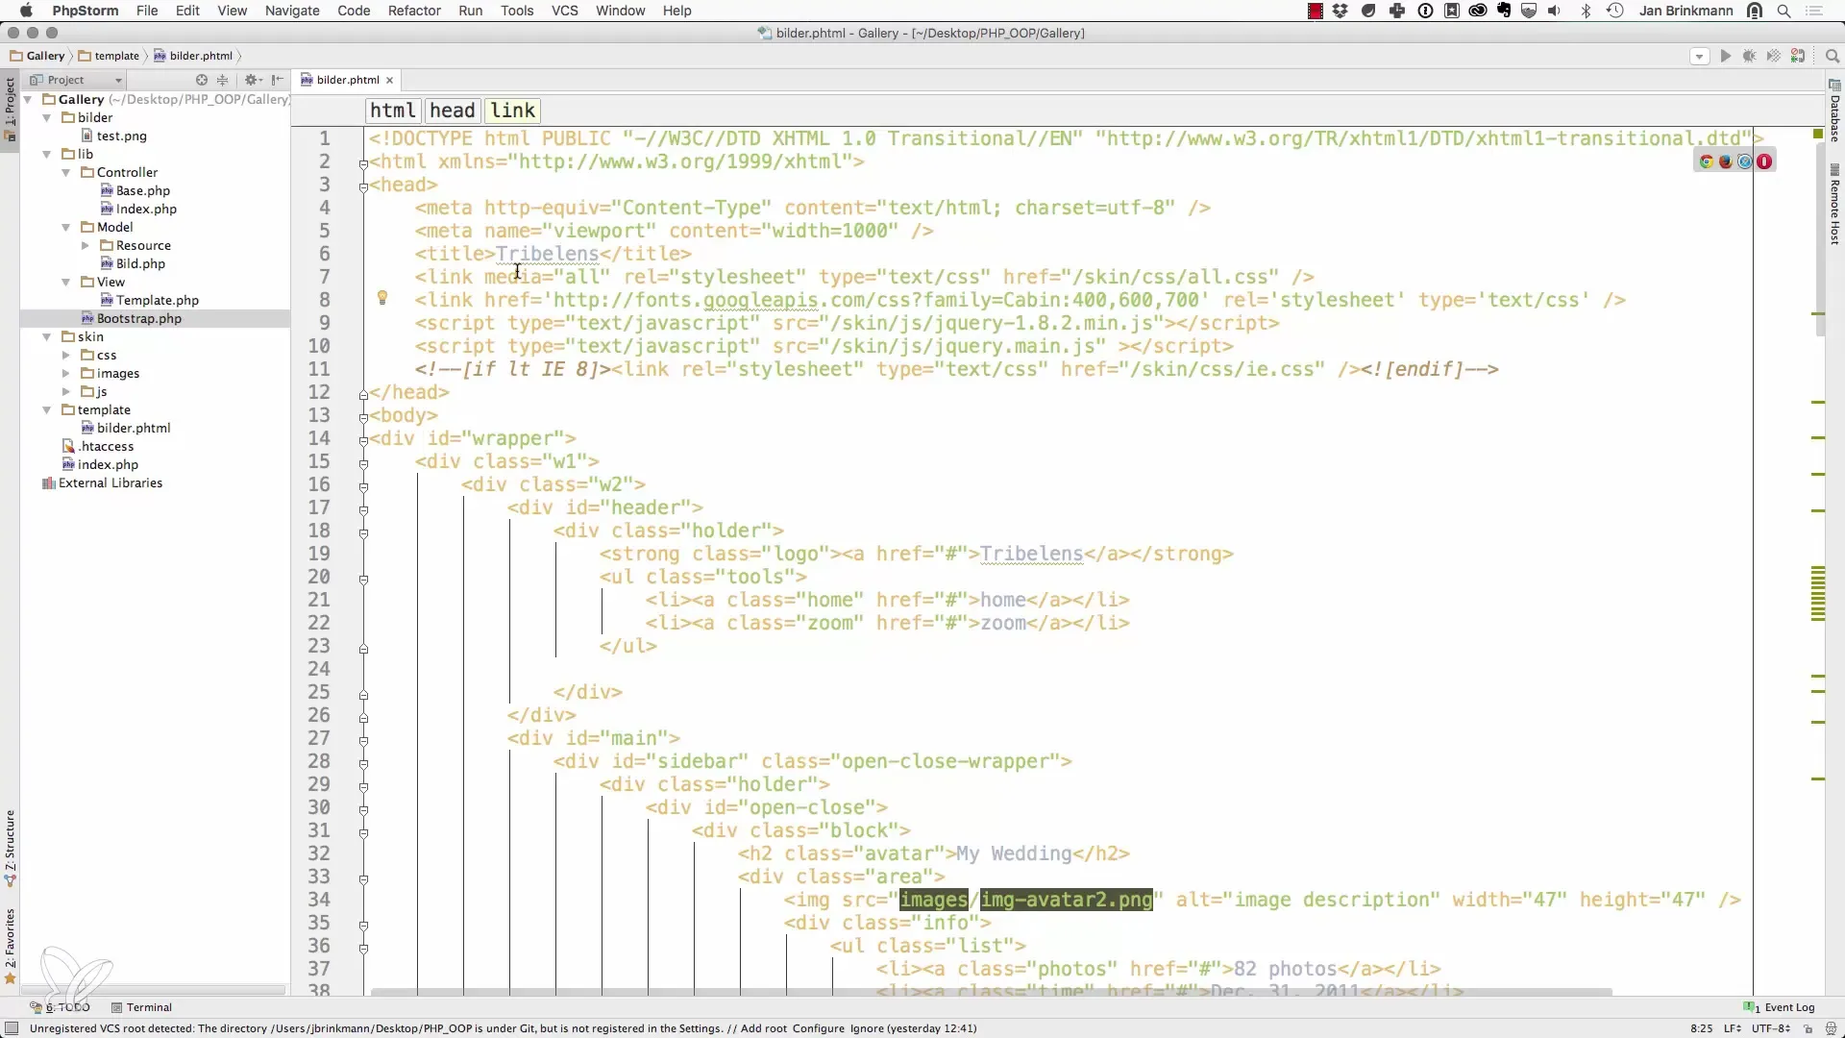Viewport: 1845px width, 1038px height.
Task: Open preview in Chrome browser icon
Action: (1707, 161)
